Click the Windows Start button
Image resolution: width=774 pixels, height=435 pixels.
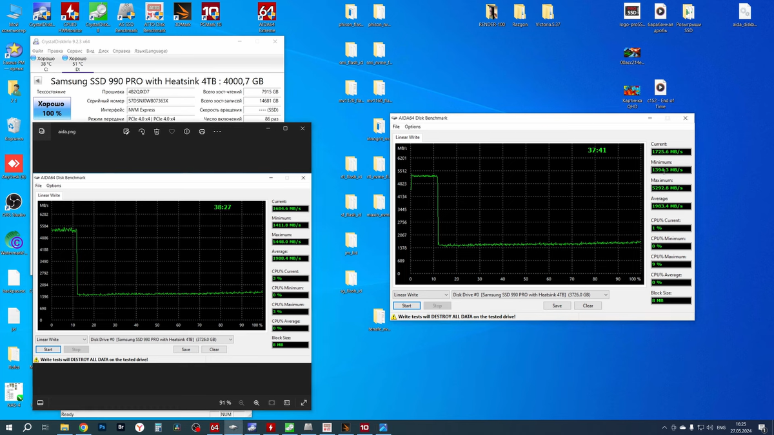tap(9, 427)
